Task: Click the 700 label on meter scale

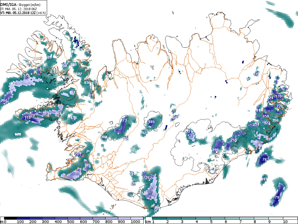Action: pyautogui.click(x=96, y=222)
